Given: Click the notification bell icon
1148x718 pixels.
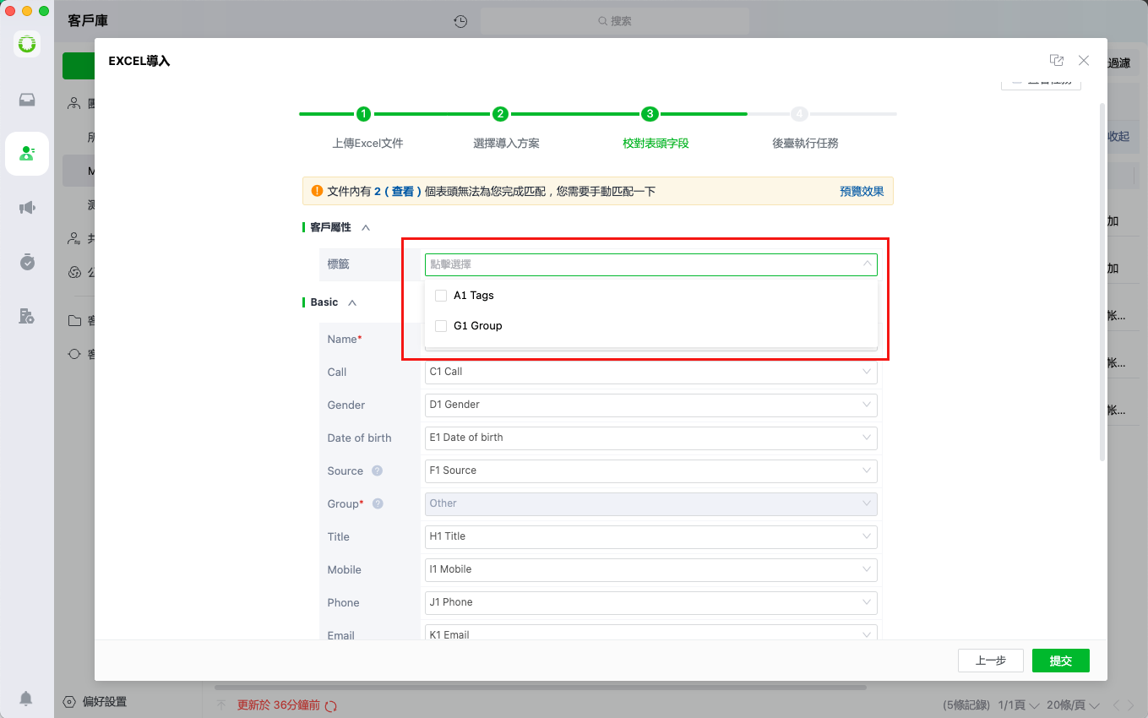Looking at the screenshot, I should [x=26, y=699].
